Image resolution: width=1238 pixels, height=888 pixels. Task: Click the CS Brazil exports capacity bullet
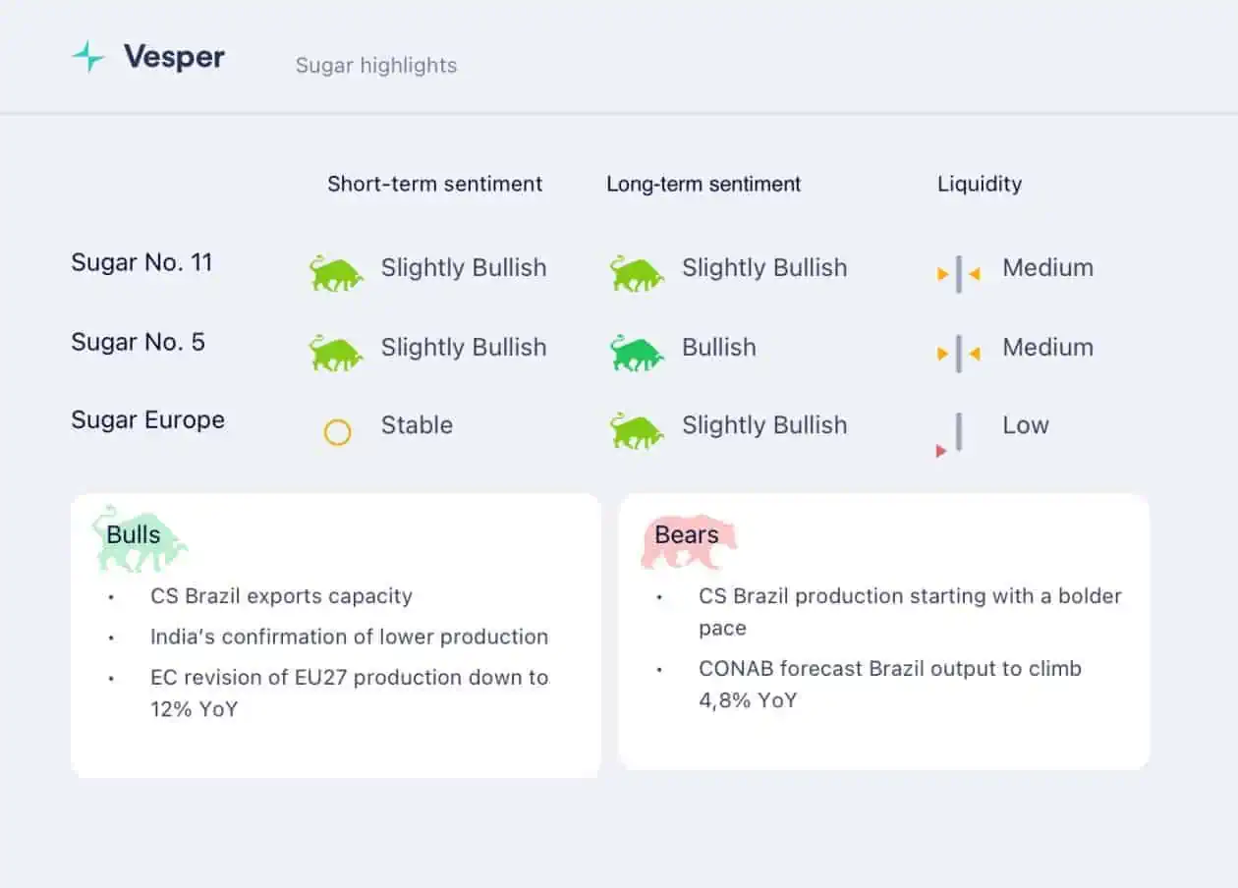tap(281, 596)
